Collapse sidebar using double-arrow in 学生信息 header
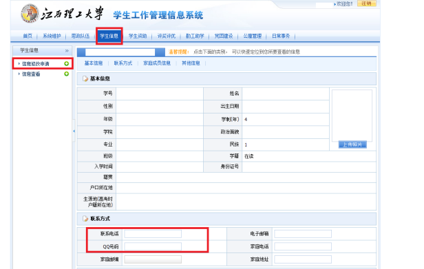This screenshot has width=424, height=269. 67,50
